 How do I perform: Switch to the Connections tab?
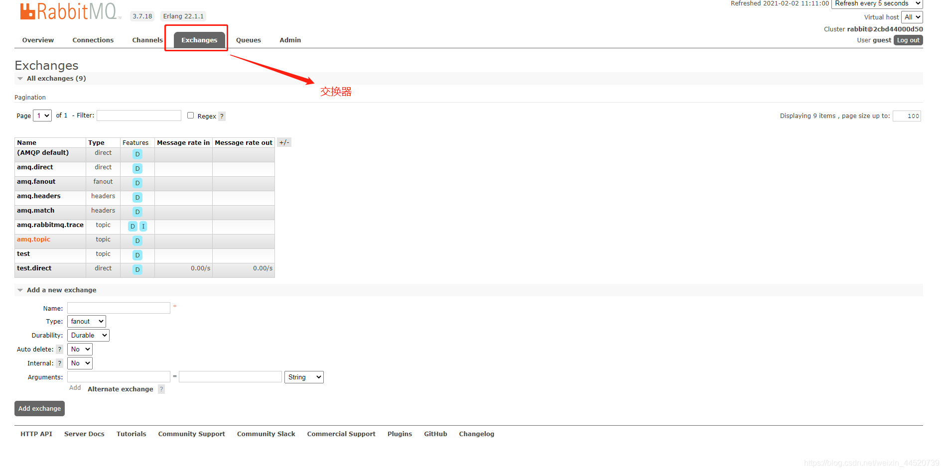tap(93, 40)
